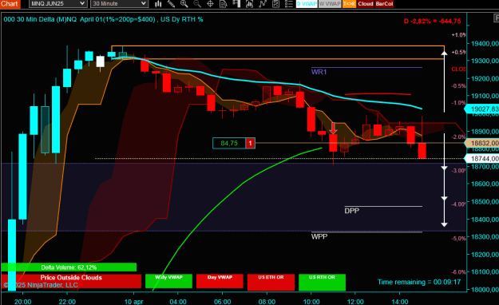Image resolution: width=499 pixels, height=305 pixels.
Task: Toggle the D VWAP button
Action: [307, 4]
